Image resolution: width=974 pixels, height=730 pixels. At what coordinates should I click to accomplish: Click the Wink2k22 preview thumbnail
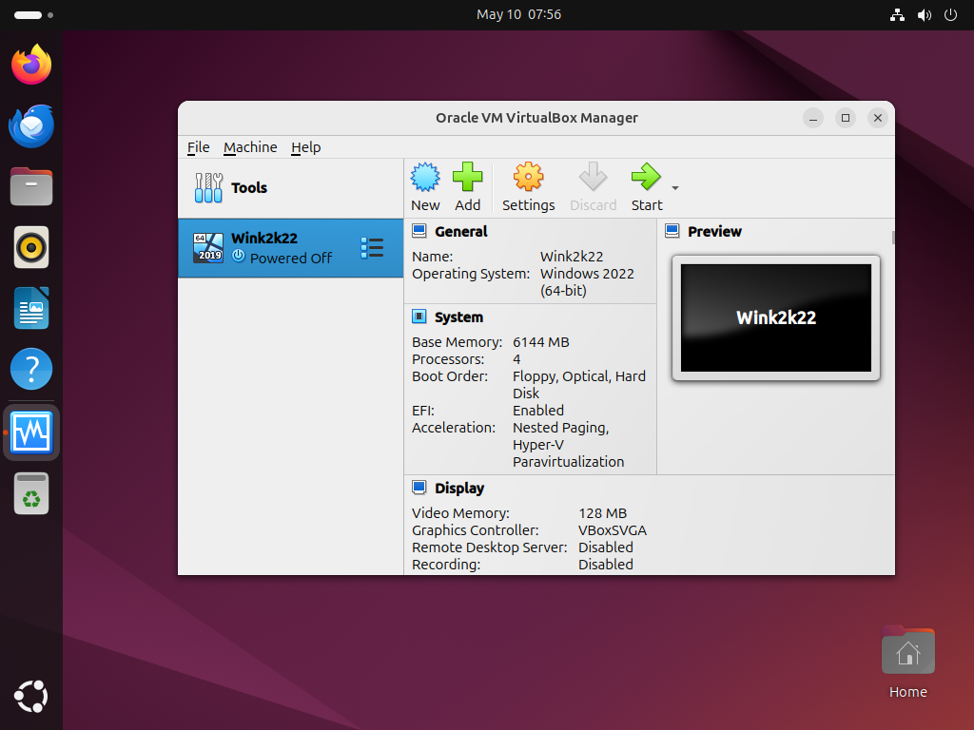(776, 317)
